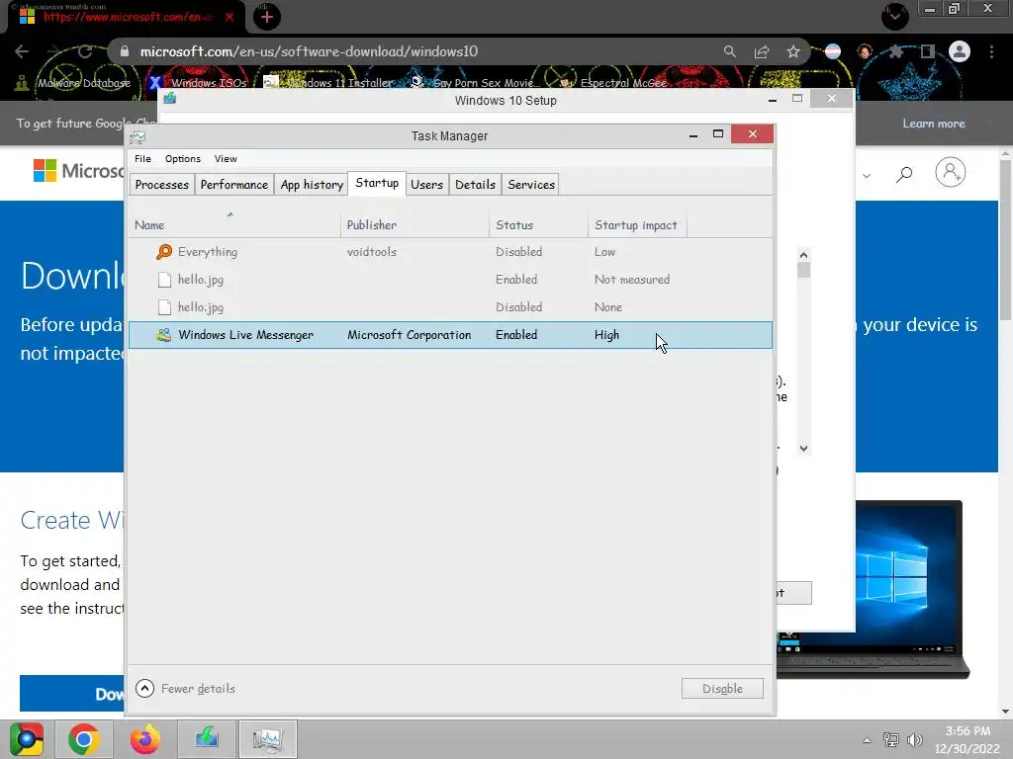
Task: Show hidden system tray icons
Action: (x=867, y=740)
